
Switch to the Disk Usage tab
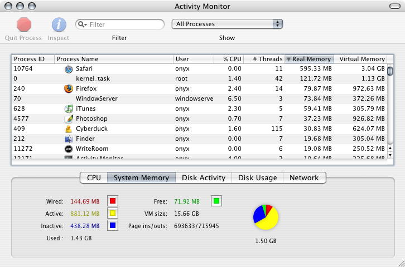257,177
